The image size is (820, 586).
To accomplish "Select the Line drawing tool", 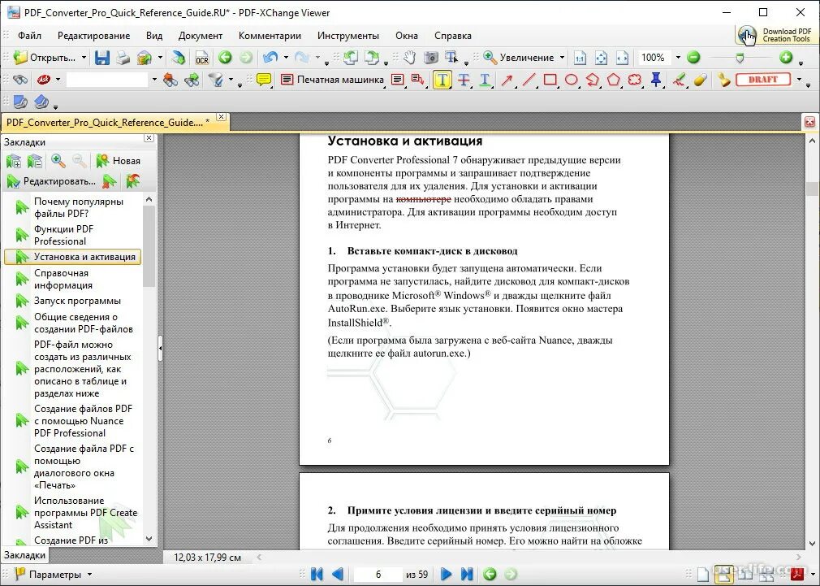I will coord(529,80).
